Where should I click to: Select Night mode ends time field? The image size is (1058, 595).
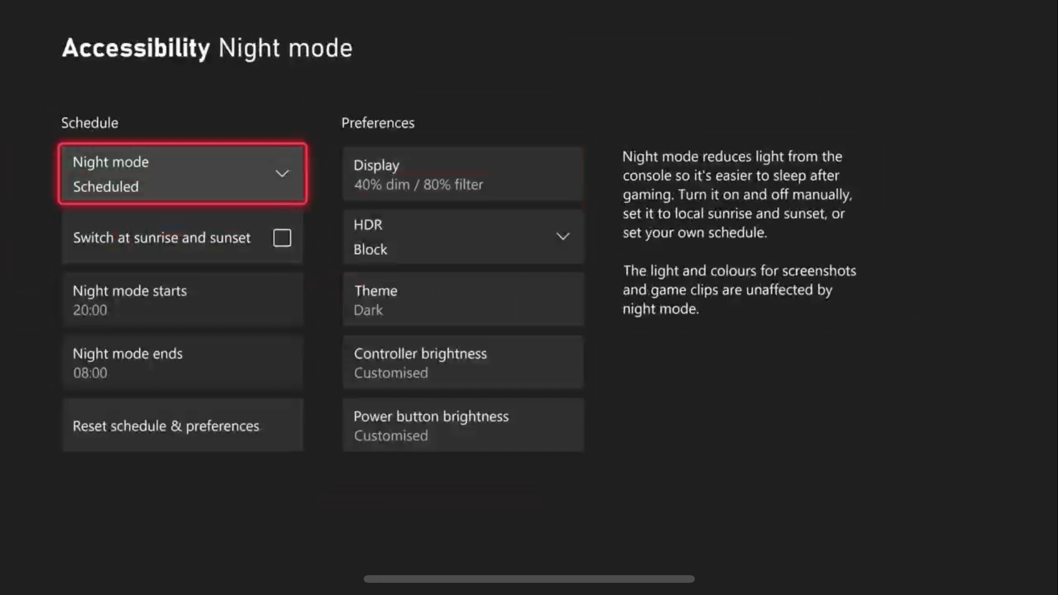click(183, 362)
